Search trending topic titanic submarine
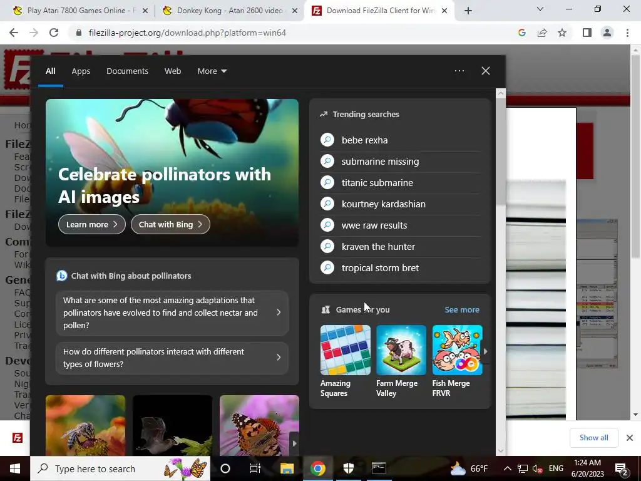Screen dimensions: 641x481 click(400, 182)
